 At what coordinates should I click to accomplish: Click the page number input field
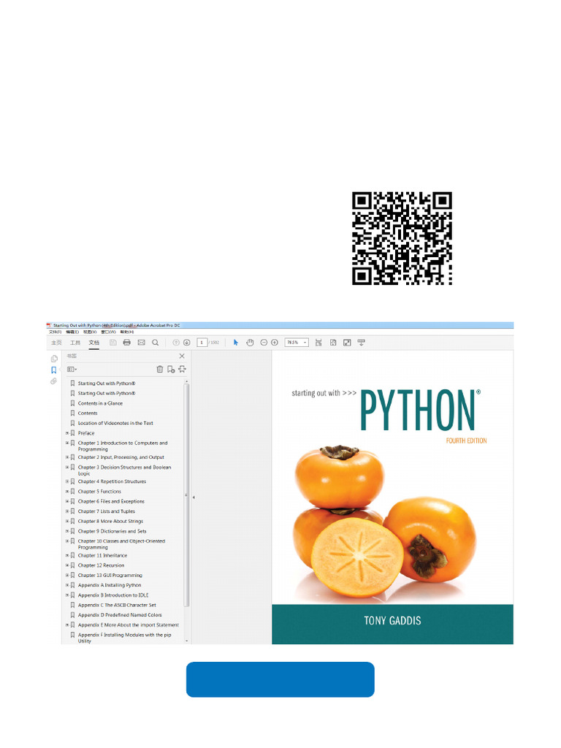pyautogui.click(x=202, y=343)
